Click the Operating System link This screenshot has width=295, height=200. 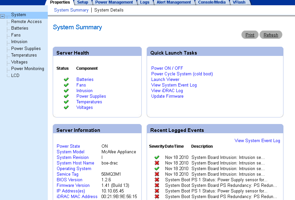tap(74, 169)
